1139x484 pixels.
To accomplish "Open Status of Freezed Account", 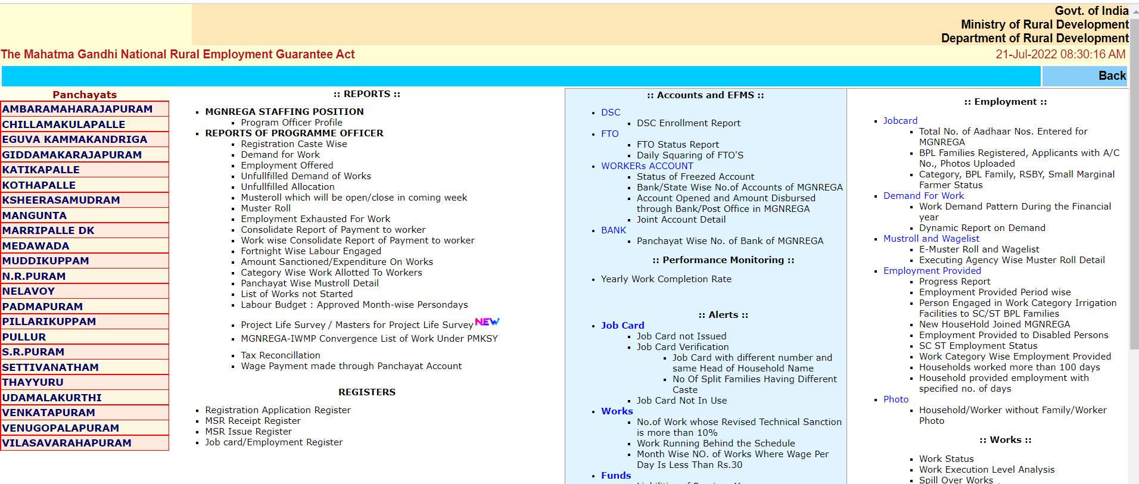I will (695, 177).
